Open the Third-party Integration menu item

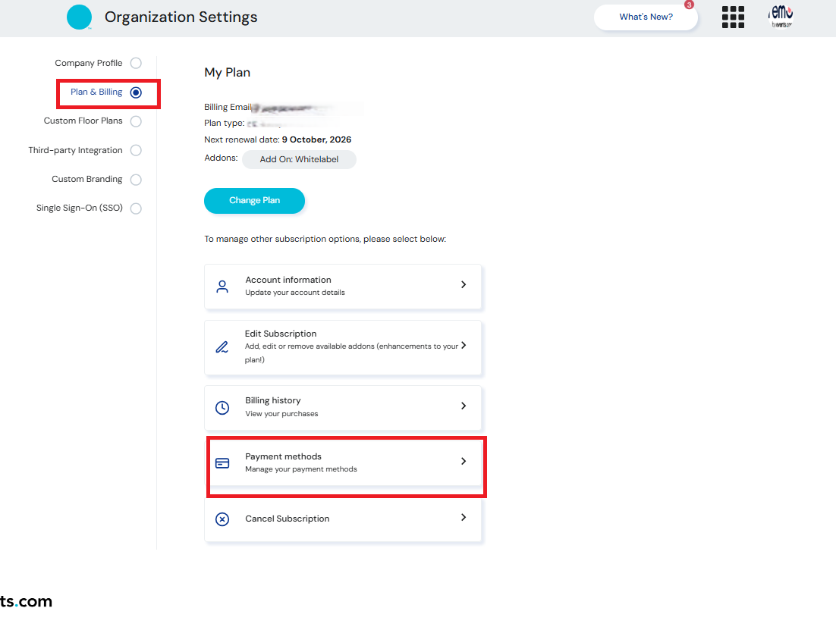[76, 150]
